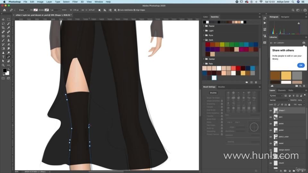Expand the Pastel swatch folder
This screenshot has width=308, height=173.
204,26
